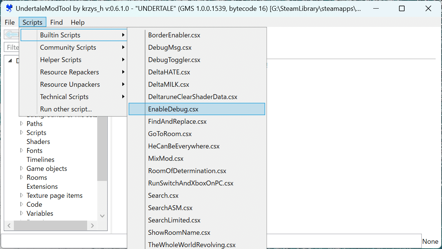The image size is (442, 249).
Task: Select Shaders in the resource tree
Action: pos(38,142)
